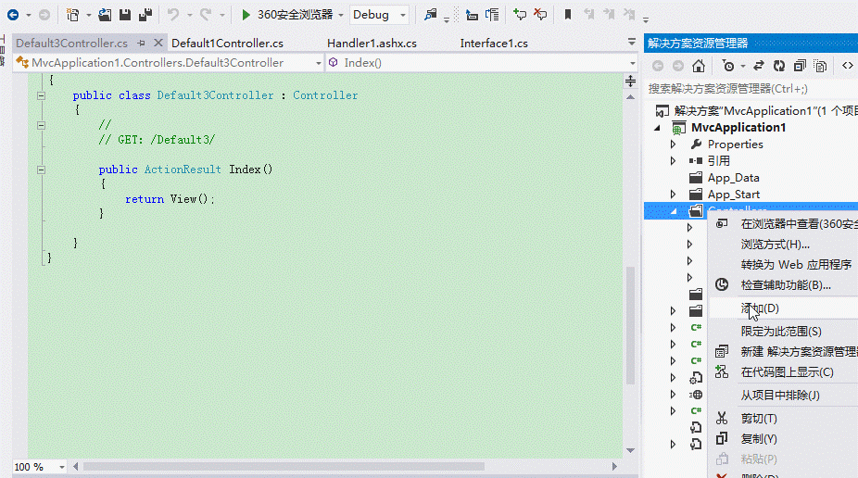
Task: Expand the 引用 references node
Action: click(x=673, y=161)
